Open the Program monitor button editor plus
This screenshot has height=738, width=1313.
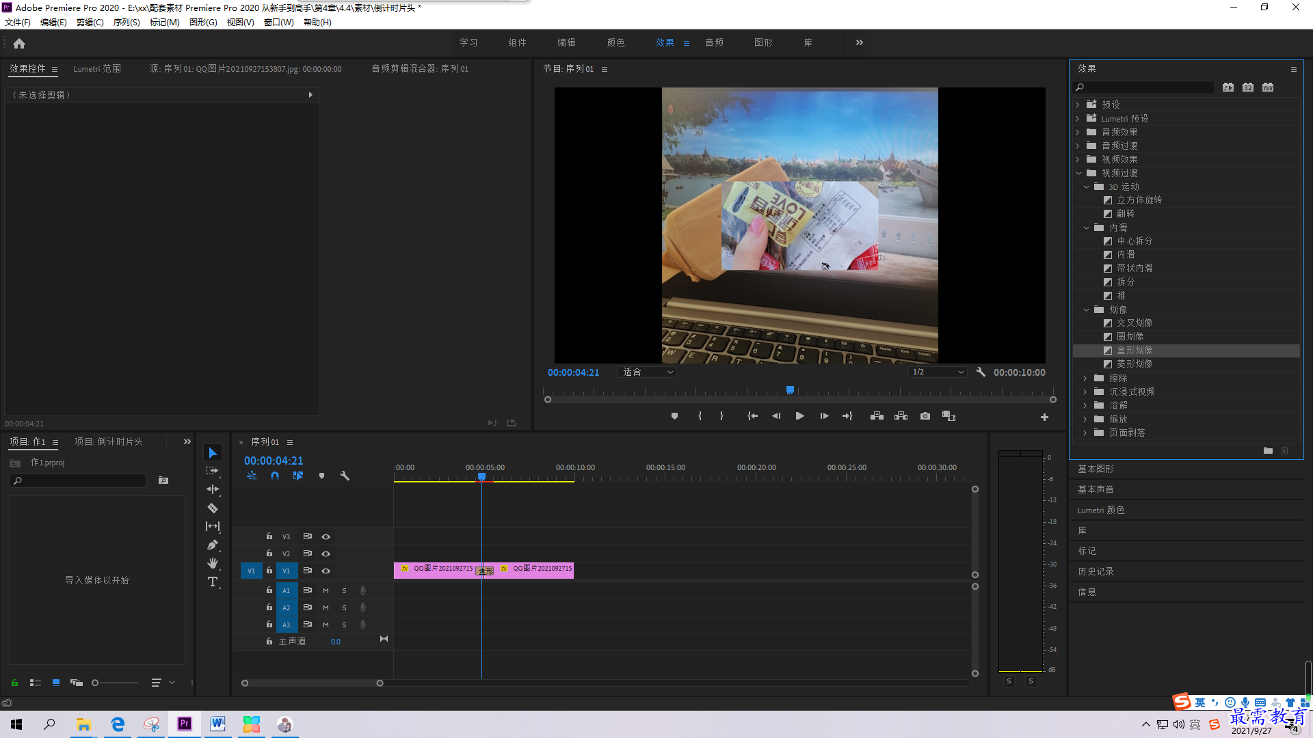click(x=1044, y=417)
